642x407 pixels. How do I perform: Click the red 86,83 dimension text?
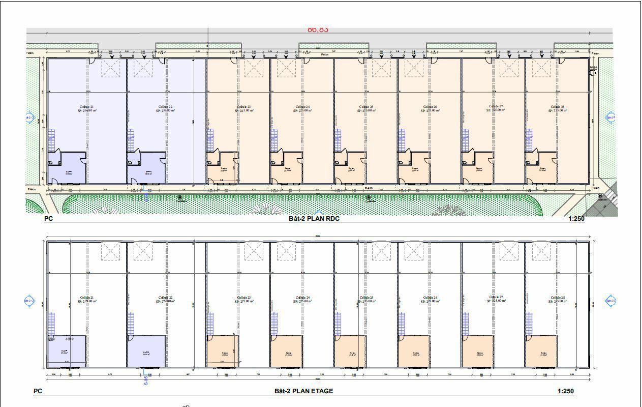(318, 30)
